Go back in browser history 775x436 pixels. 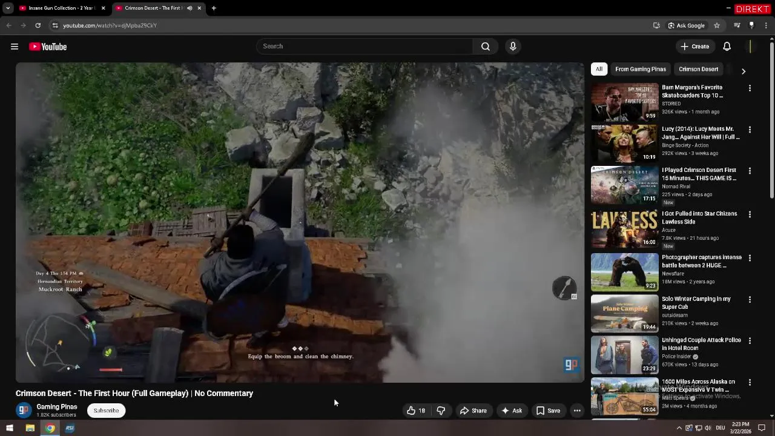pyautogui.click(x=8, y=25)
